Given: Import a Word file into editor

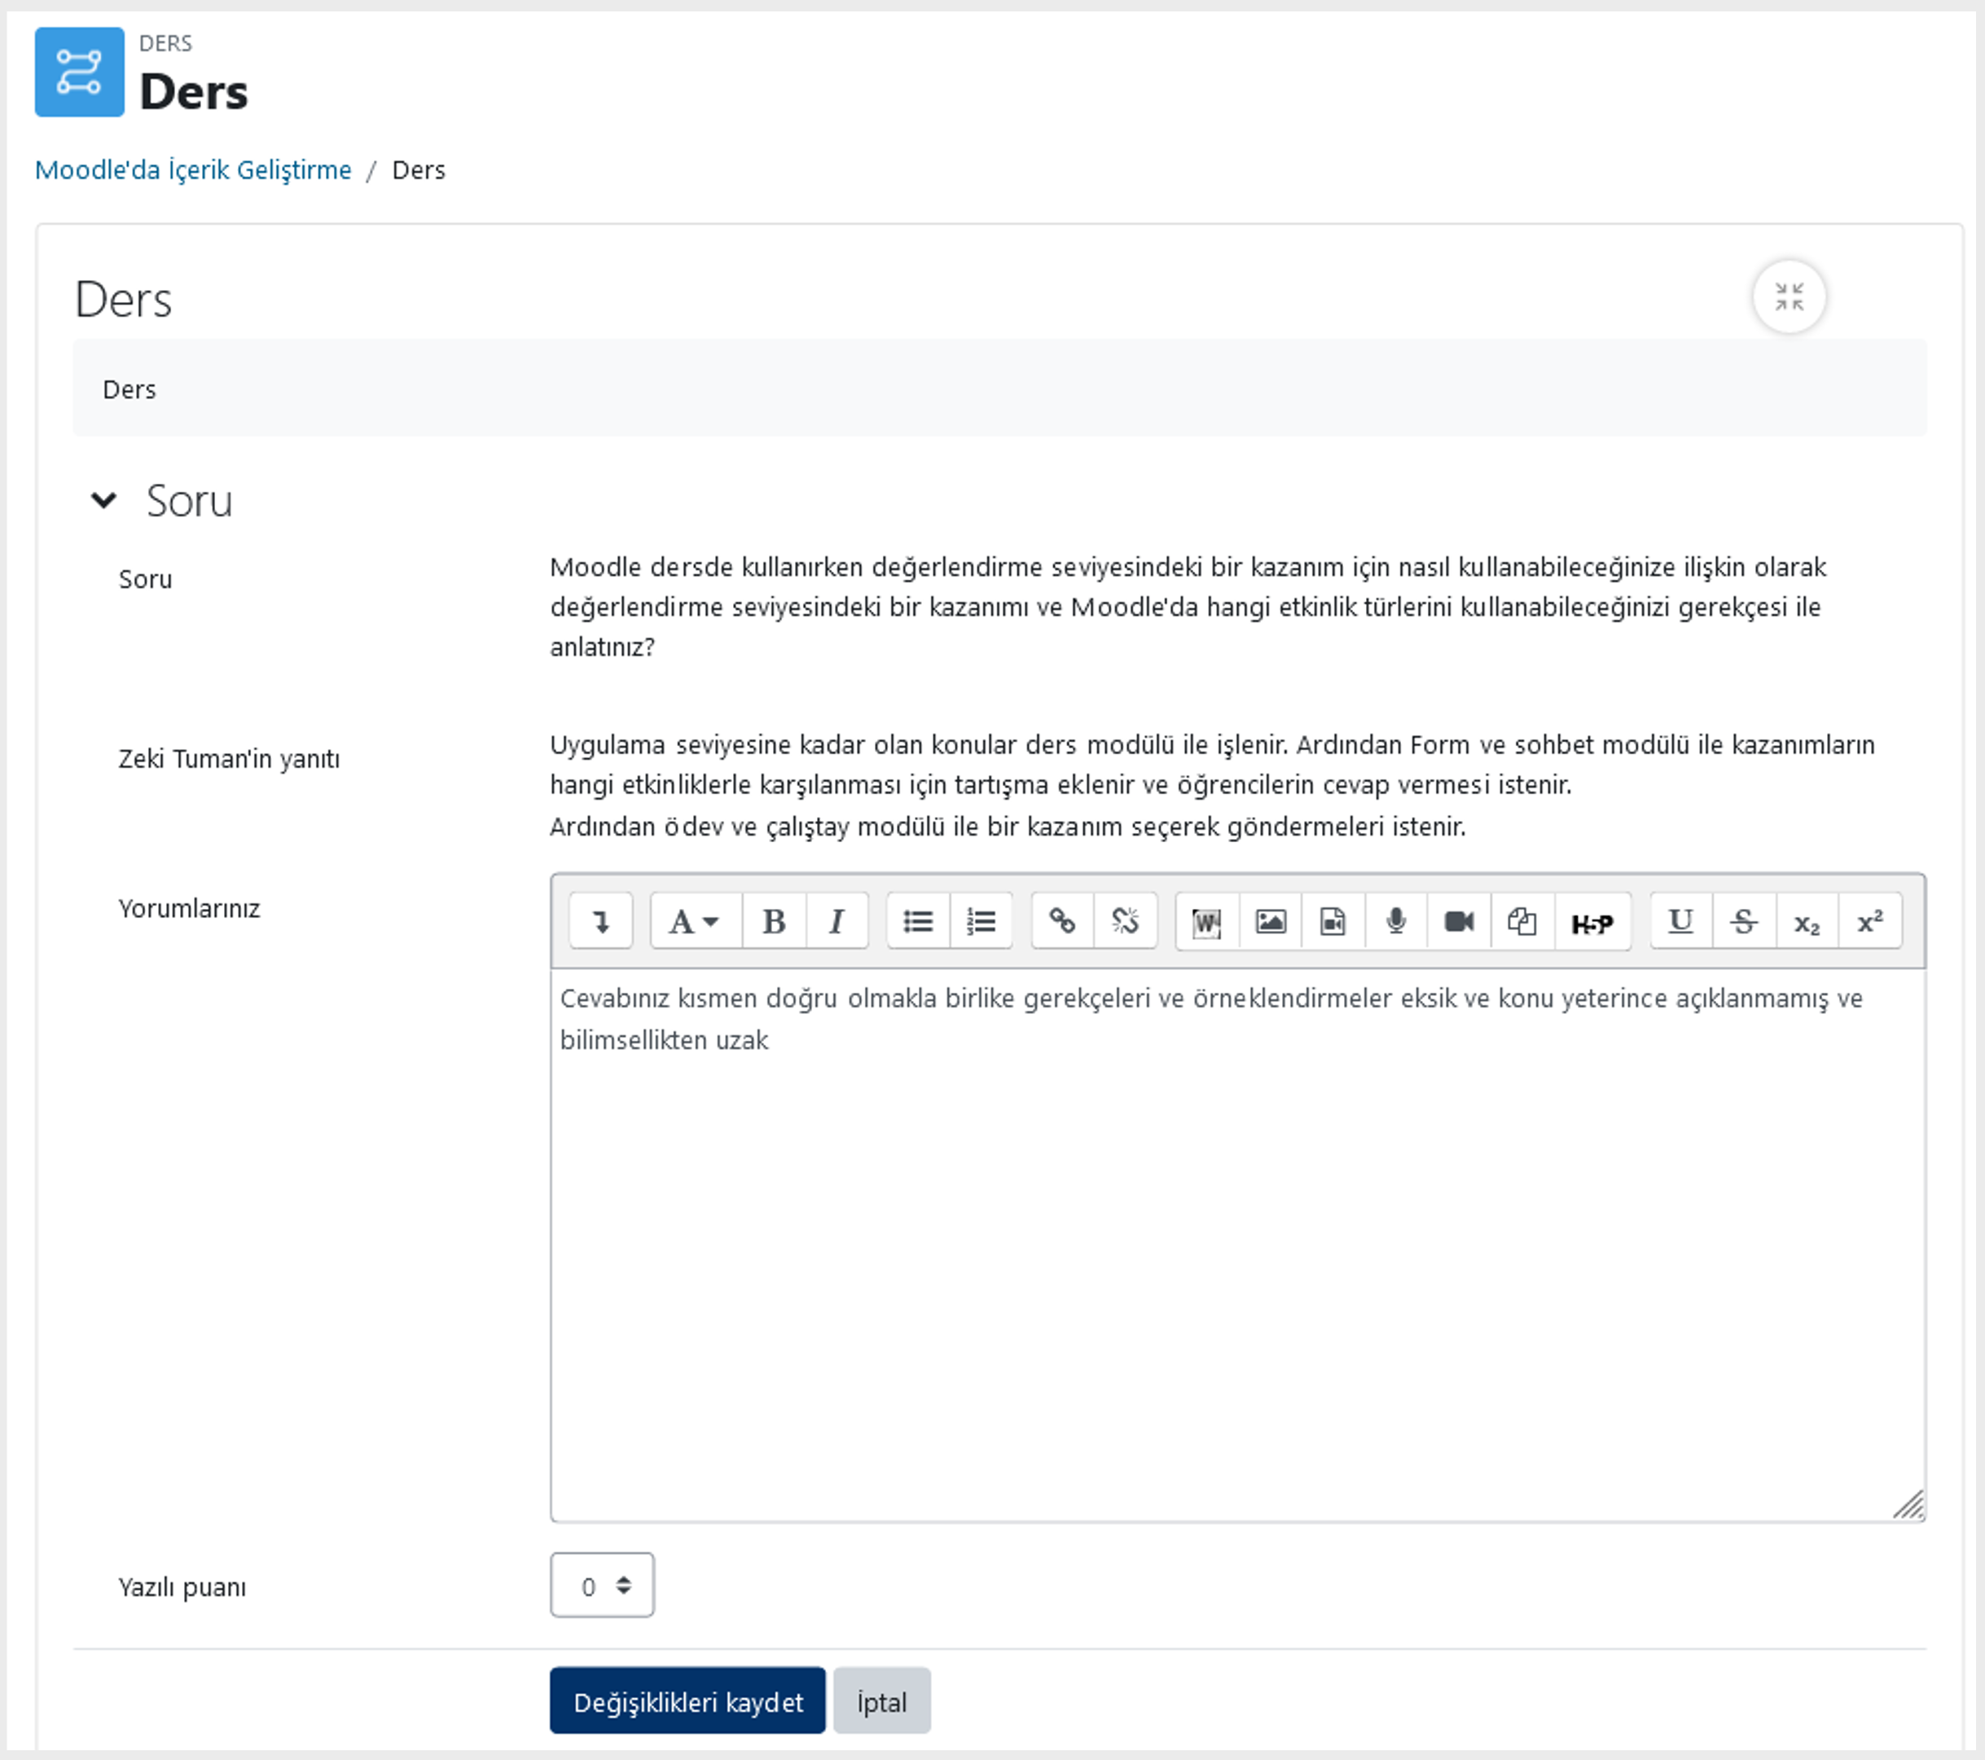Looking at the screenshot, I should tap(1207, 920).
